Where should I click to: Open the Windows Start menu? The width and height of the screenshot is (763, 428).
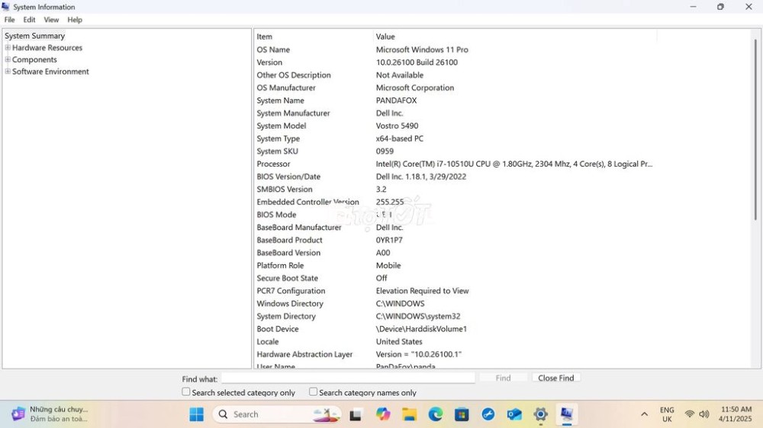click(x=197, y=414)
